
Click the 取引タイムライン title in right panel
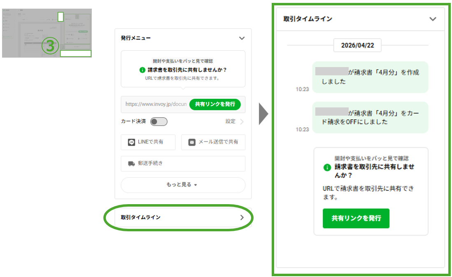click(x=308, y=19)
